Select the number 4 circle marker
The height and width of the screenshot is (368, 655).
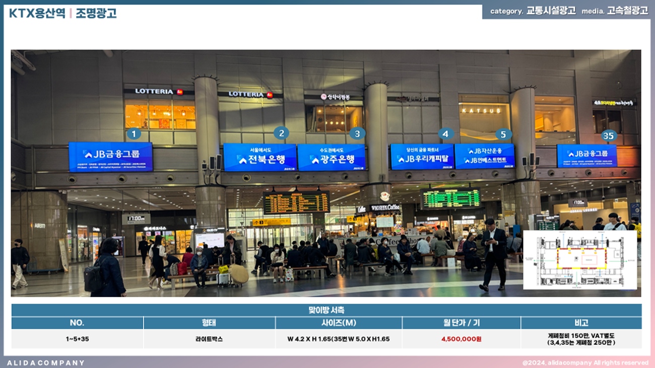pos(444,133)
